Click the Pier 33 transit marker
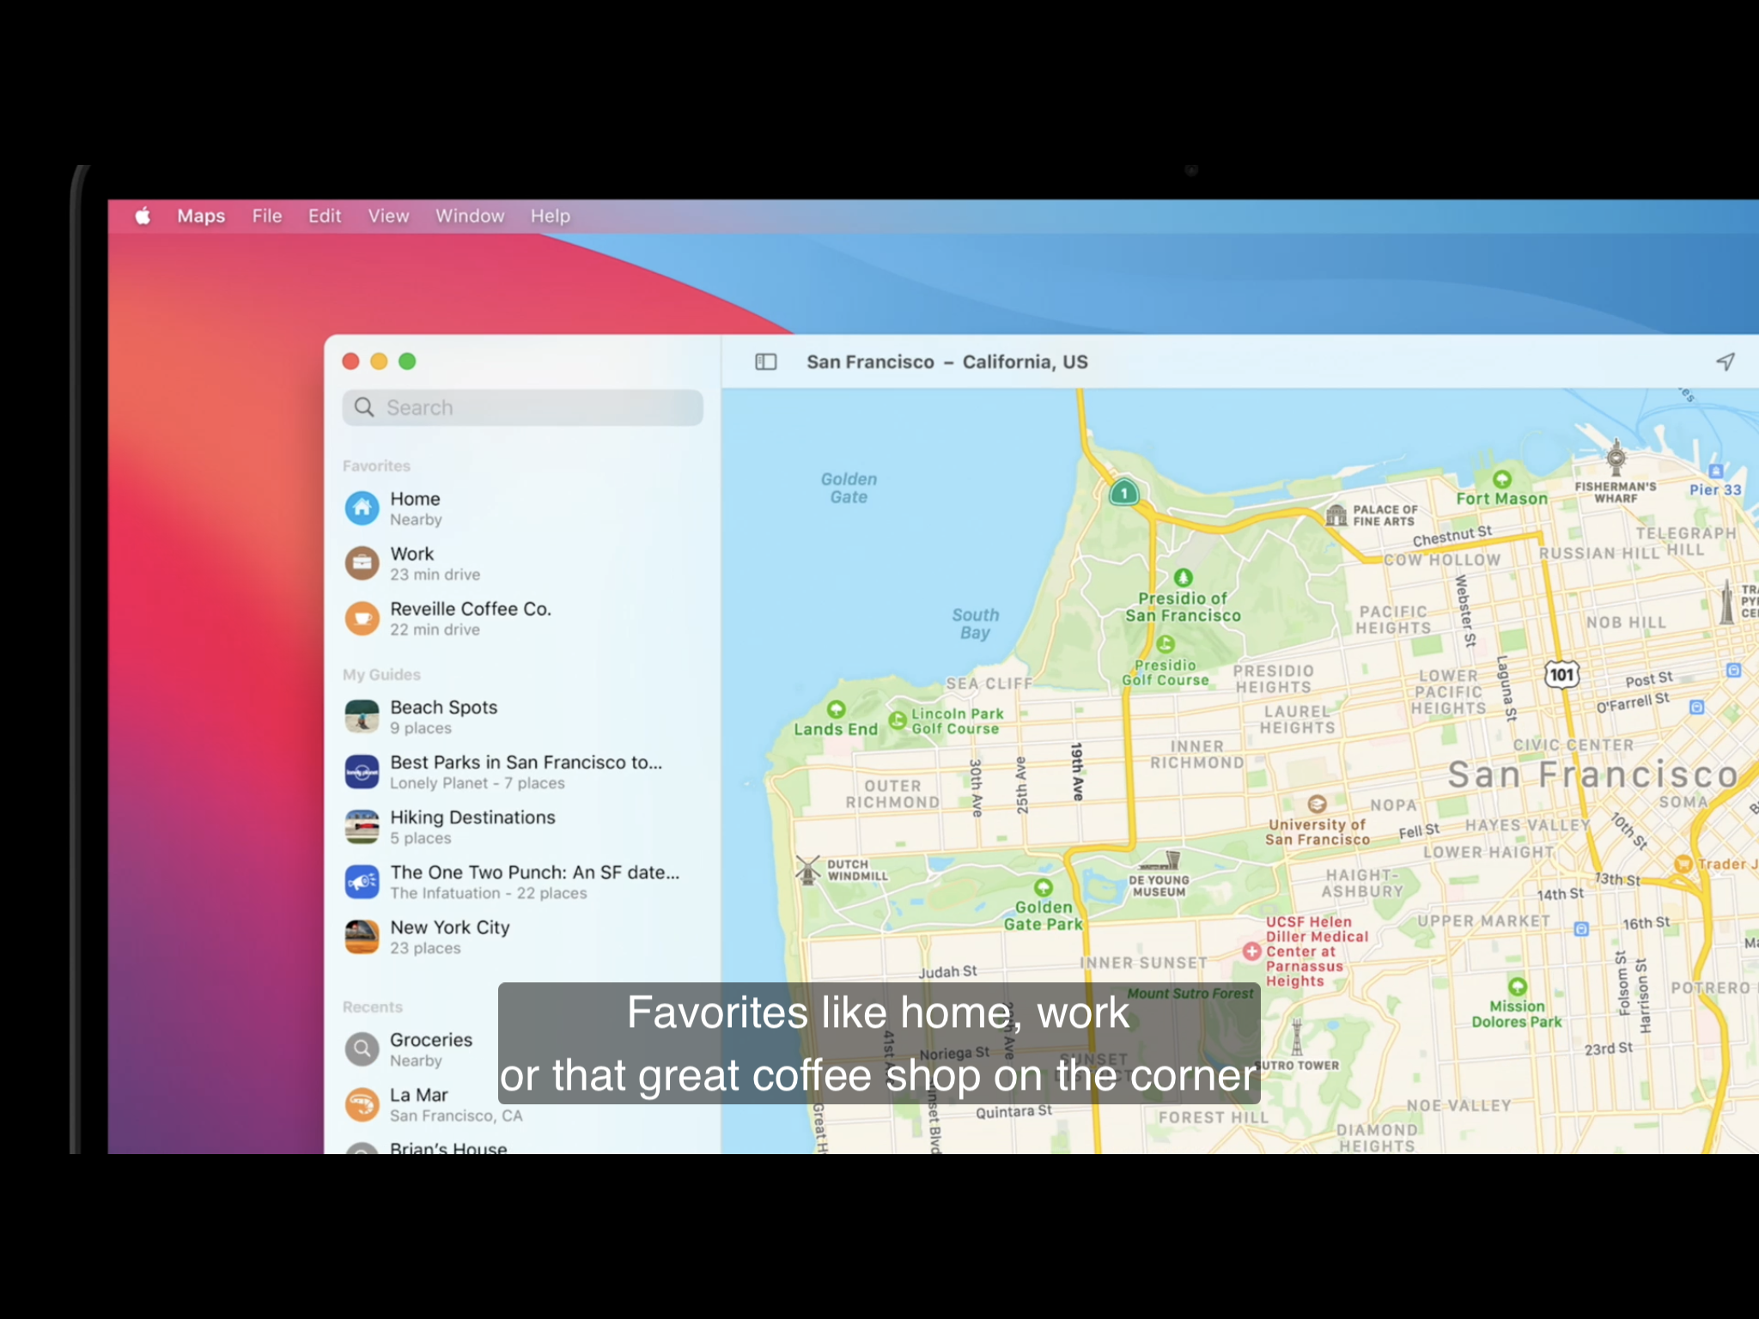Screen dimensions: 1759x1319 (1715, 471)
